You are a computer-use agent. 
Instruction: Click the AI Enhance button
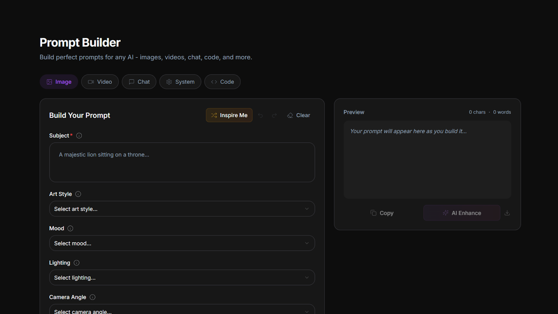point(461,213)
